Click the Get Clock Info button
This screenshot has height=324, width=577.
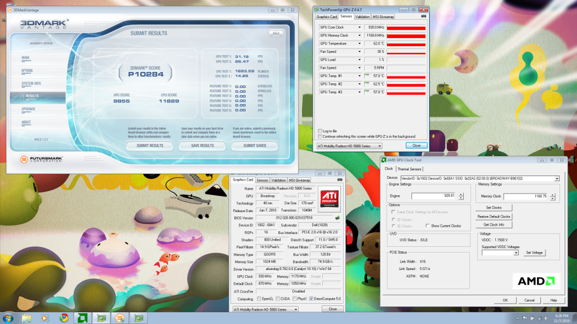pyautogui.click(x=494, y=225)
